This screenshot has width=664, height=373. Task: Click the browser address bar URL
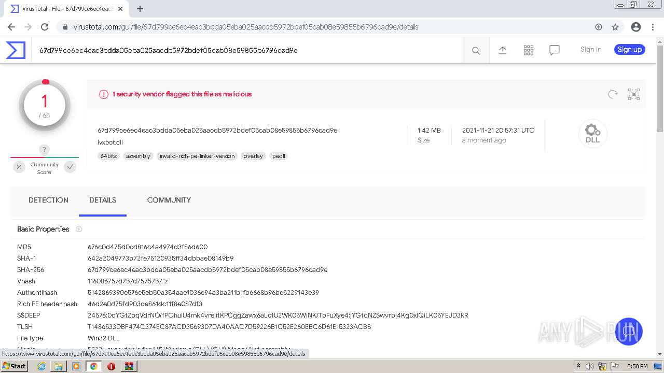click(x=245, y=27)
